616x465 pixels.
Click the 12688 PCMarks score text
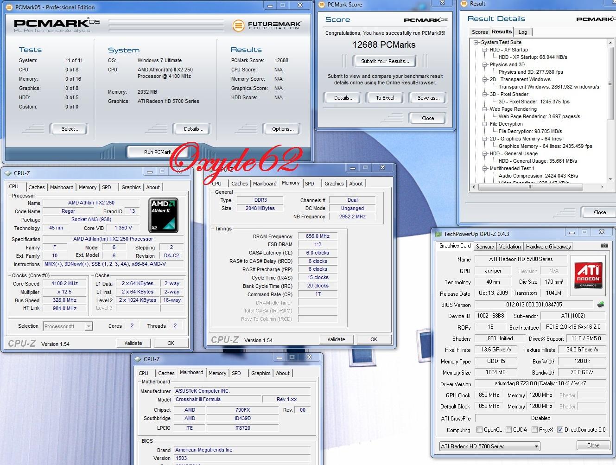coord(384,45)
